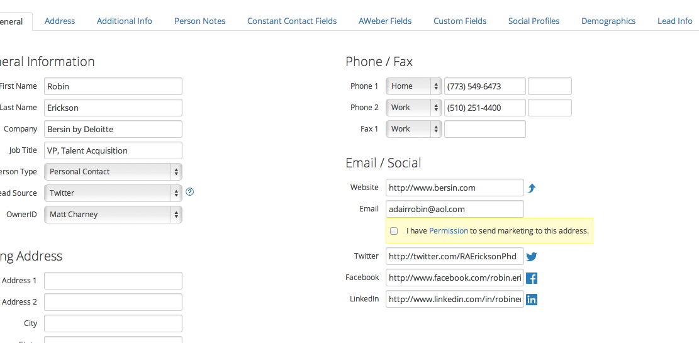Click the blue arrow next to Website
The image size is (699, 343).
pyautogui.click(x=532, y=188)
